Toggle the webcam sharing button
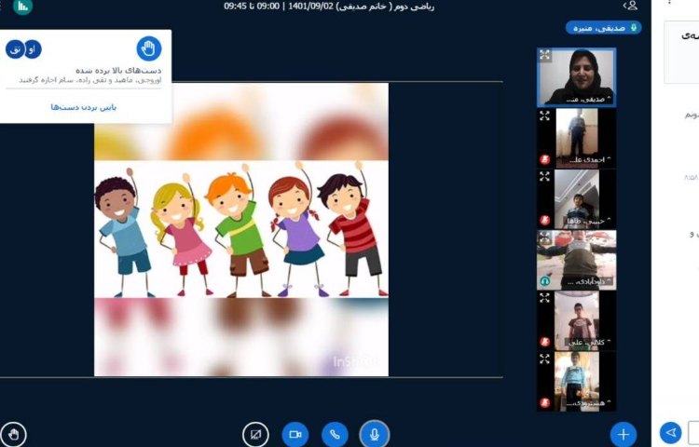Image resolution: width=699 pixels, height=447 pixels. [x=295, y=434]
